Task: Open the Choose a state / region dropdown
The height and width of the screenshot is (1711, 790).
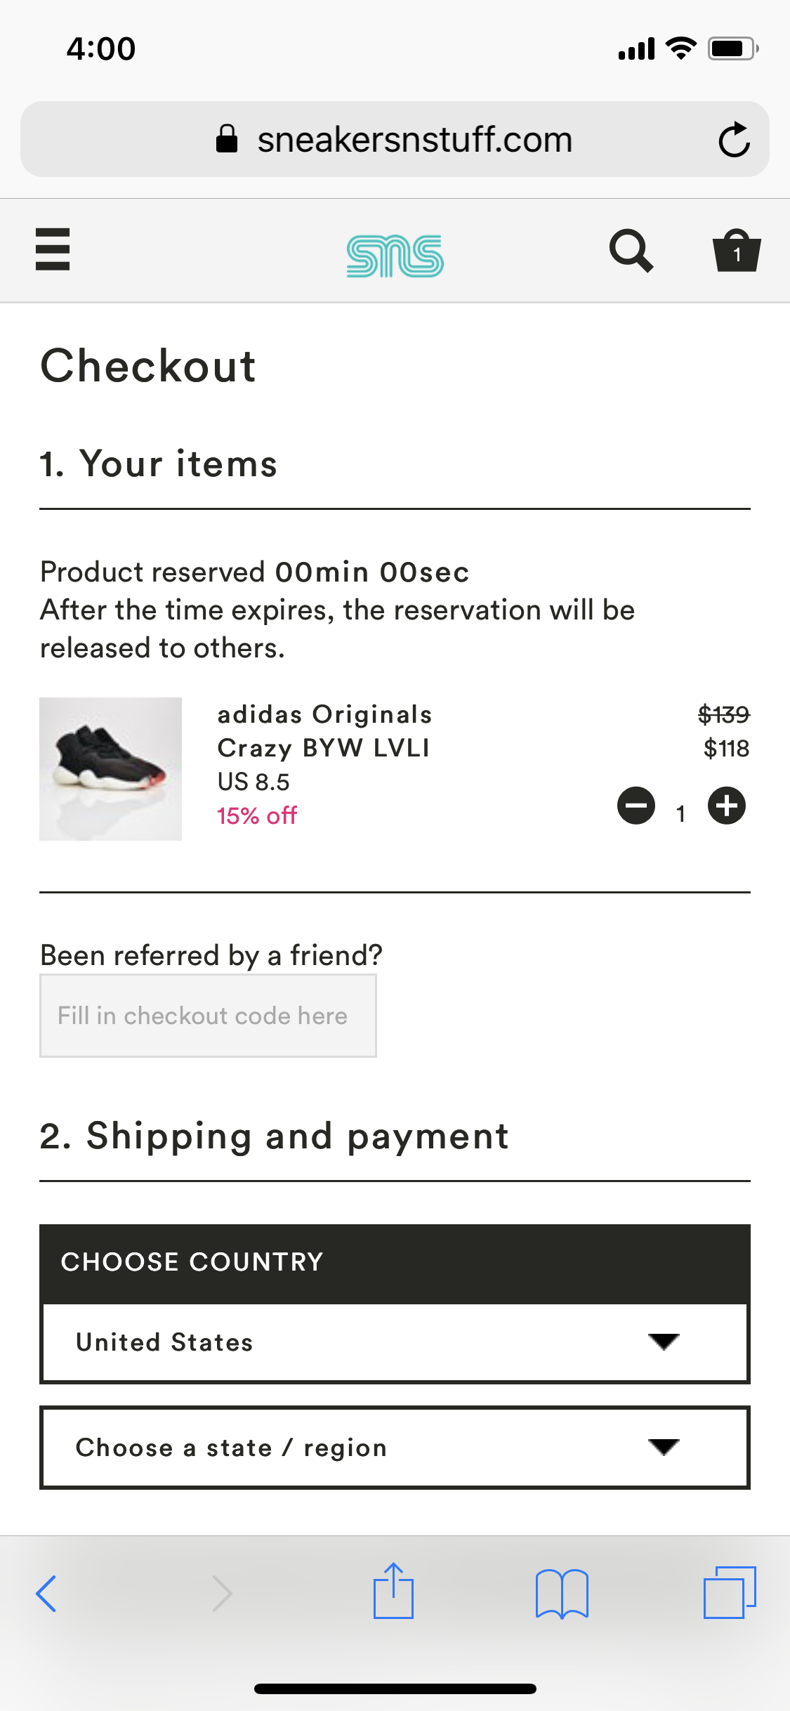Action: [395, 1448]
